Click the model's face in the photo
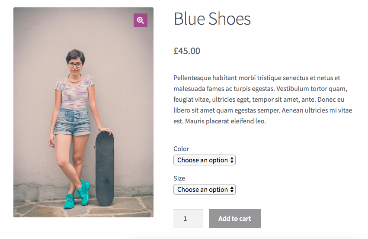 (75, 64)
